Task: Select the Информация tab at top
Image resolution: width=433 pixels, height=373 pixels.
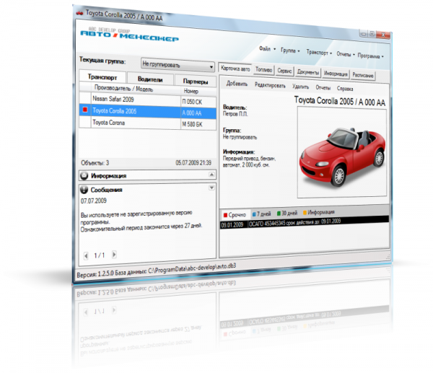Action: pyautogui.click(x=336, y=74)
